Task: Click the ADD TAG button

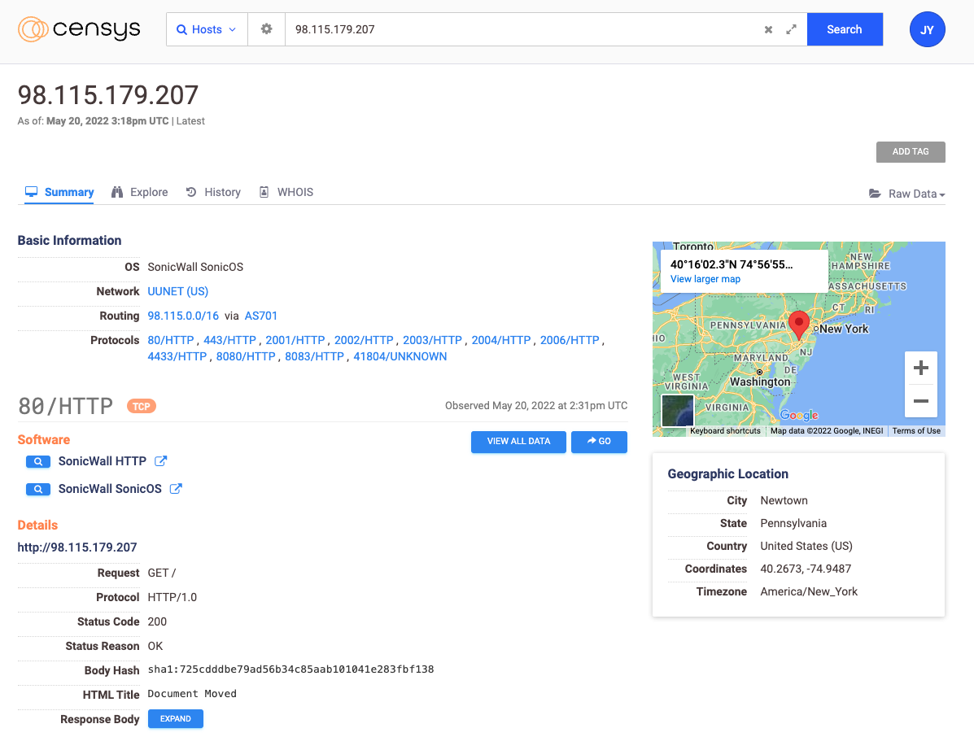Action: 910,151
